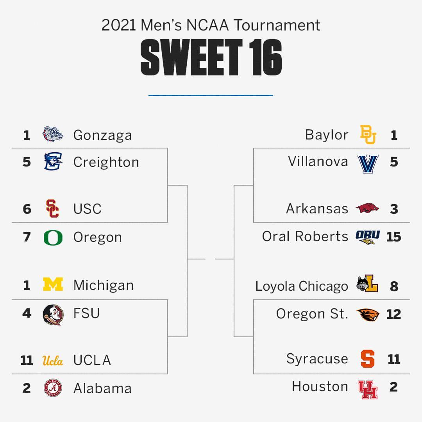This screenshot has height=422, width=422.
Task: Click the red Houston UH logo
Action: coord(368,389)
